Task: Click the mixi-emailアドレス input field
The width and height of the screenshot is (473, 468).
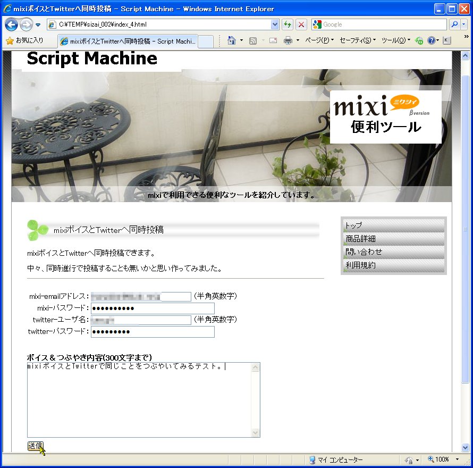Action: click(x=141, y=297)
